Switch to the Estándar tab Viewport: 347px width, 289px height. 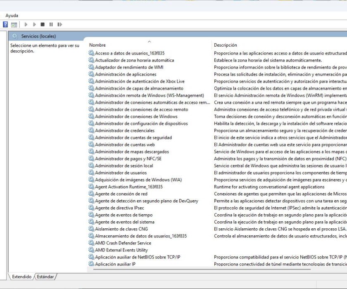pos(45,277)
